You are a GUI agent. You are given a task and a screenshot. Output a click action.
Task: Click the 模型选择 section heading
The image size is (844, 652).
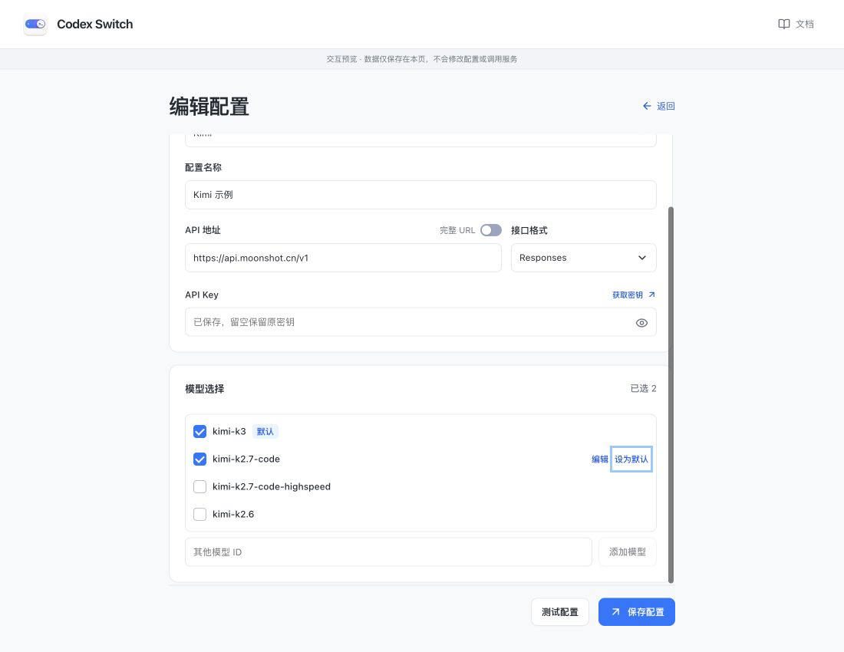coord(205,388)
